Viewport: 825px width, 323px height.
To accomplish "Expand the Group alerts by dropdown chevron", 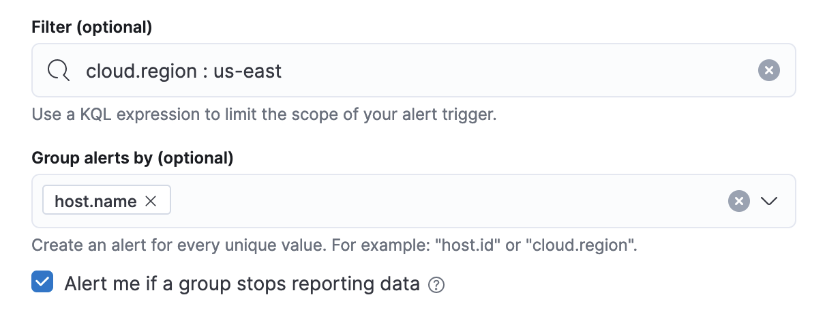I will click(769, 201).
